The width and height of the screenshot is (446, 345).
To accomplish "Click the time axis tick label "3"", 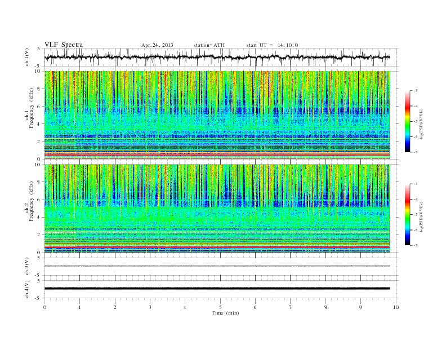I will (x=150, y=307).
